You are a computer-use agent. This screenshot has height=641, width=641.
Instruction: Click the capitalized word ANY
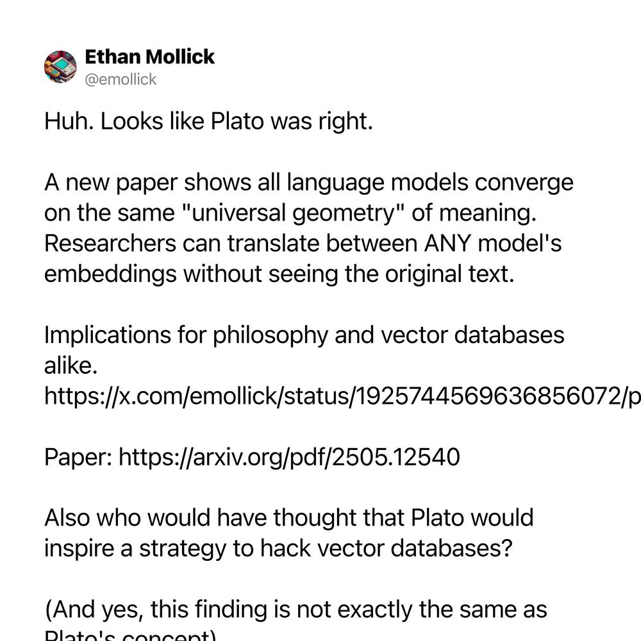coord(447,243)
